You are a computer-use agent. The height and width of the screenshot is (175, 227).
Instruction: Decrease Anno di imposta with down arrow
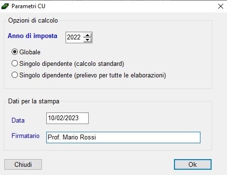coord(88,40)
